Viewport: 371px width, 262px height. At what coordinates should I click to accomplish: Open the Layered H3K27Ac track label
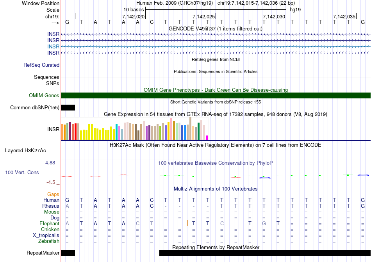(25, 150)
